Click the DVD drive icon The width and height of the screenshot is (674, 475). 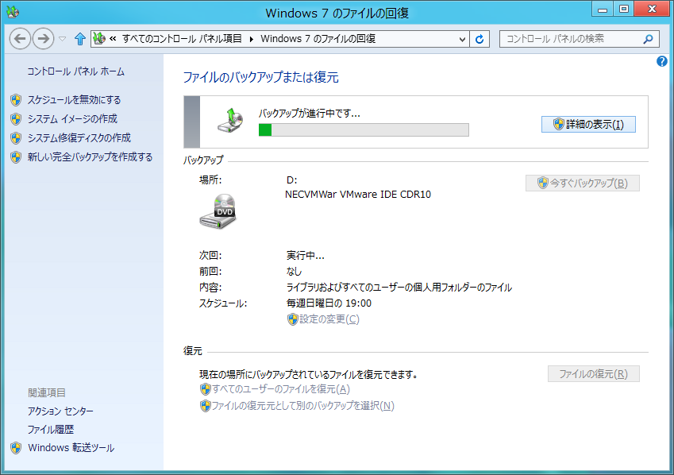(218, 211)
